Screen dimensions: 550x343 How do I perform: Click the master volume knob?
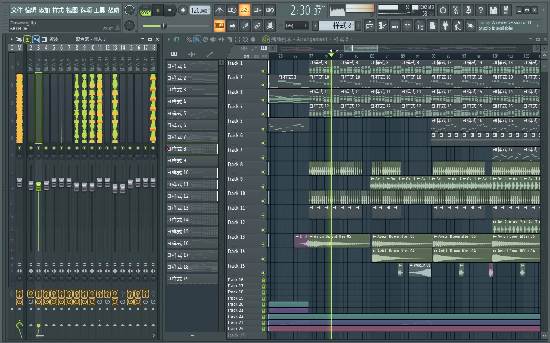pyautogui.click(x=129, y=10)
